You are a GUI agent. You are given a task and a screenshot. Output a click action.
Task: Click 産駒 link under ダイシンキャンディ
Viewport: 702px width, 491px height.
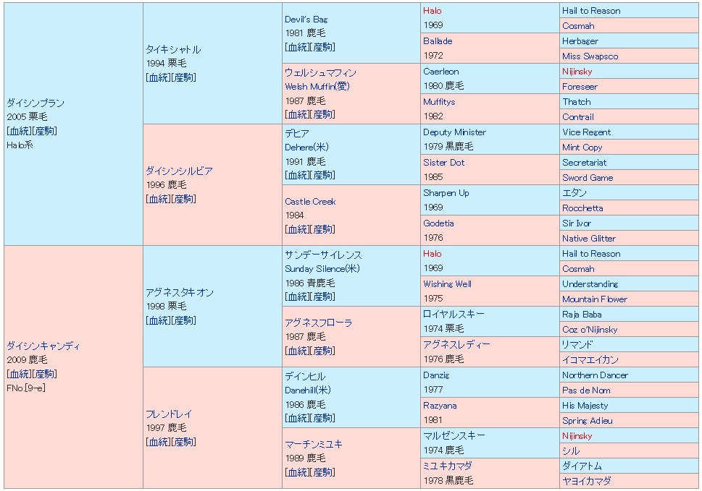pyautogui.click(x=45, y=374)
